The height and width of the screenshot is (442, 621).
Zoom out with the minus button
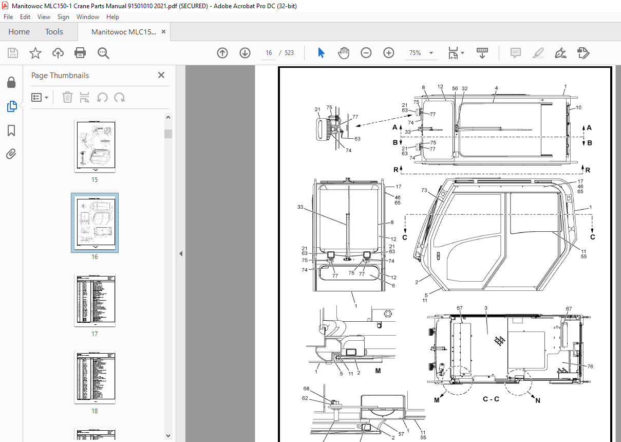366,53
